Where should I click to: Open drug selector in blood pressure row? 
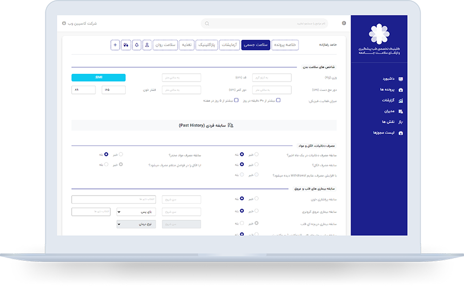[113, 199]
